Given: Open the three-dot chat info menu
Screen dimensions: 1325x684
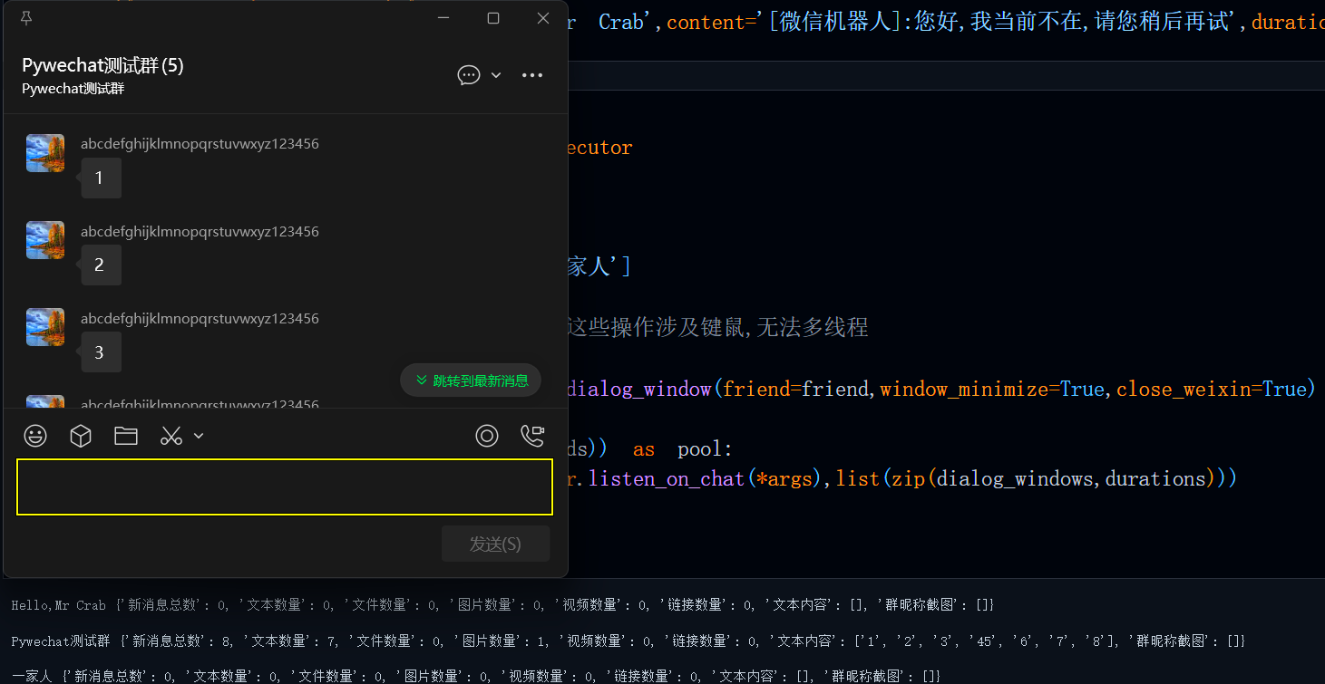Looking at the screenshot, I should point(532,75).
